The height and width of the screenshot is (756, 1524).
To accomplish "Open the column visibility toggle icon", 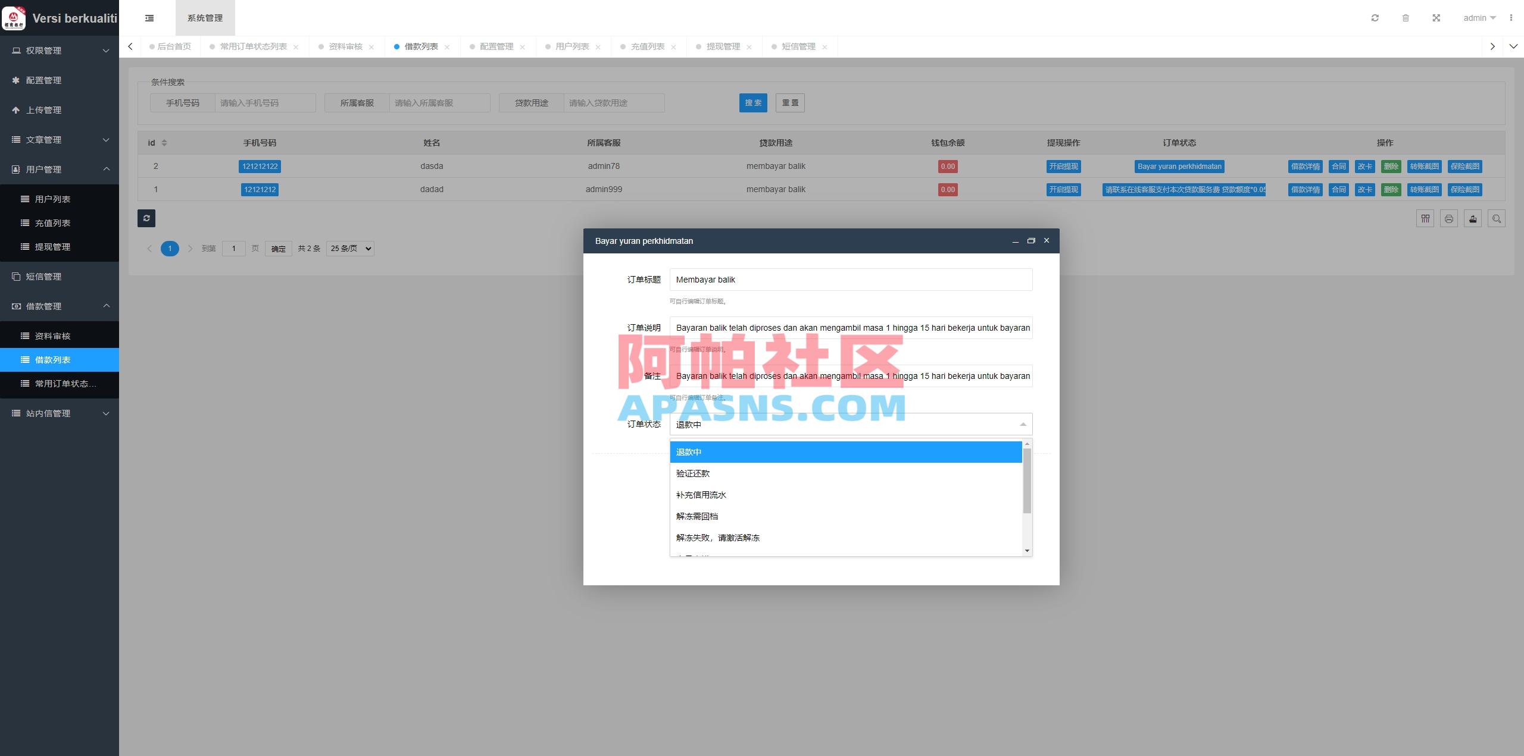I will [1426, 218].
